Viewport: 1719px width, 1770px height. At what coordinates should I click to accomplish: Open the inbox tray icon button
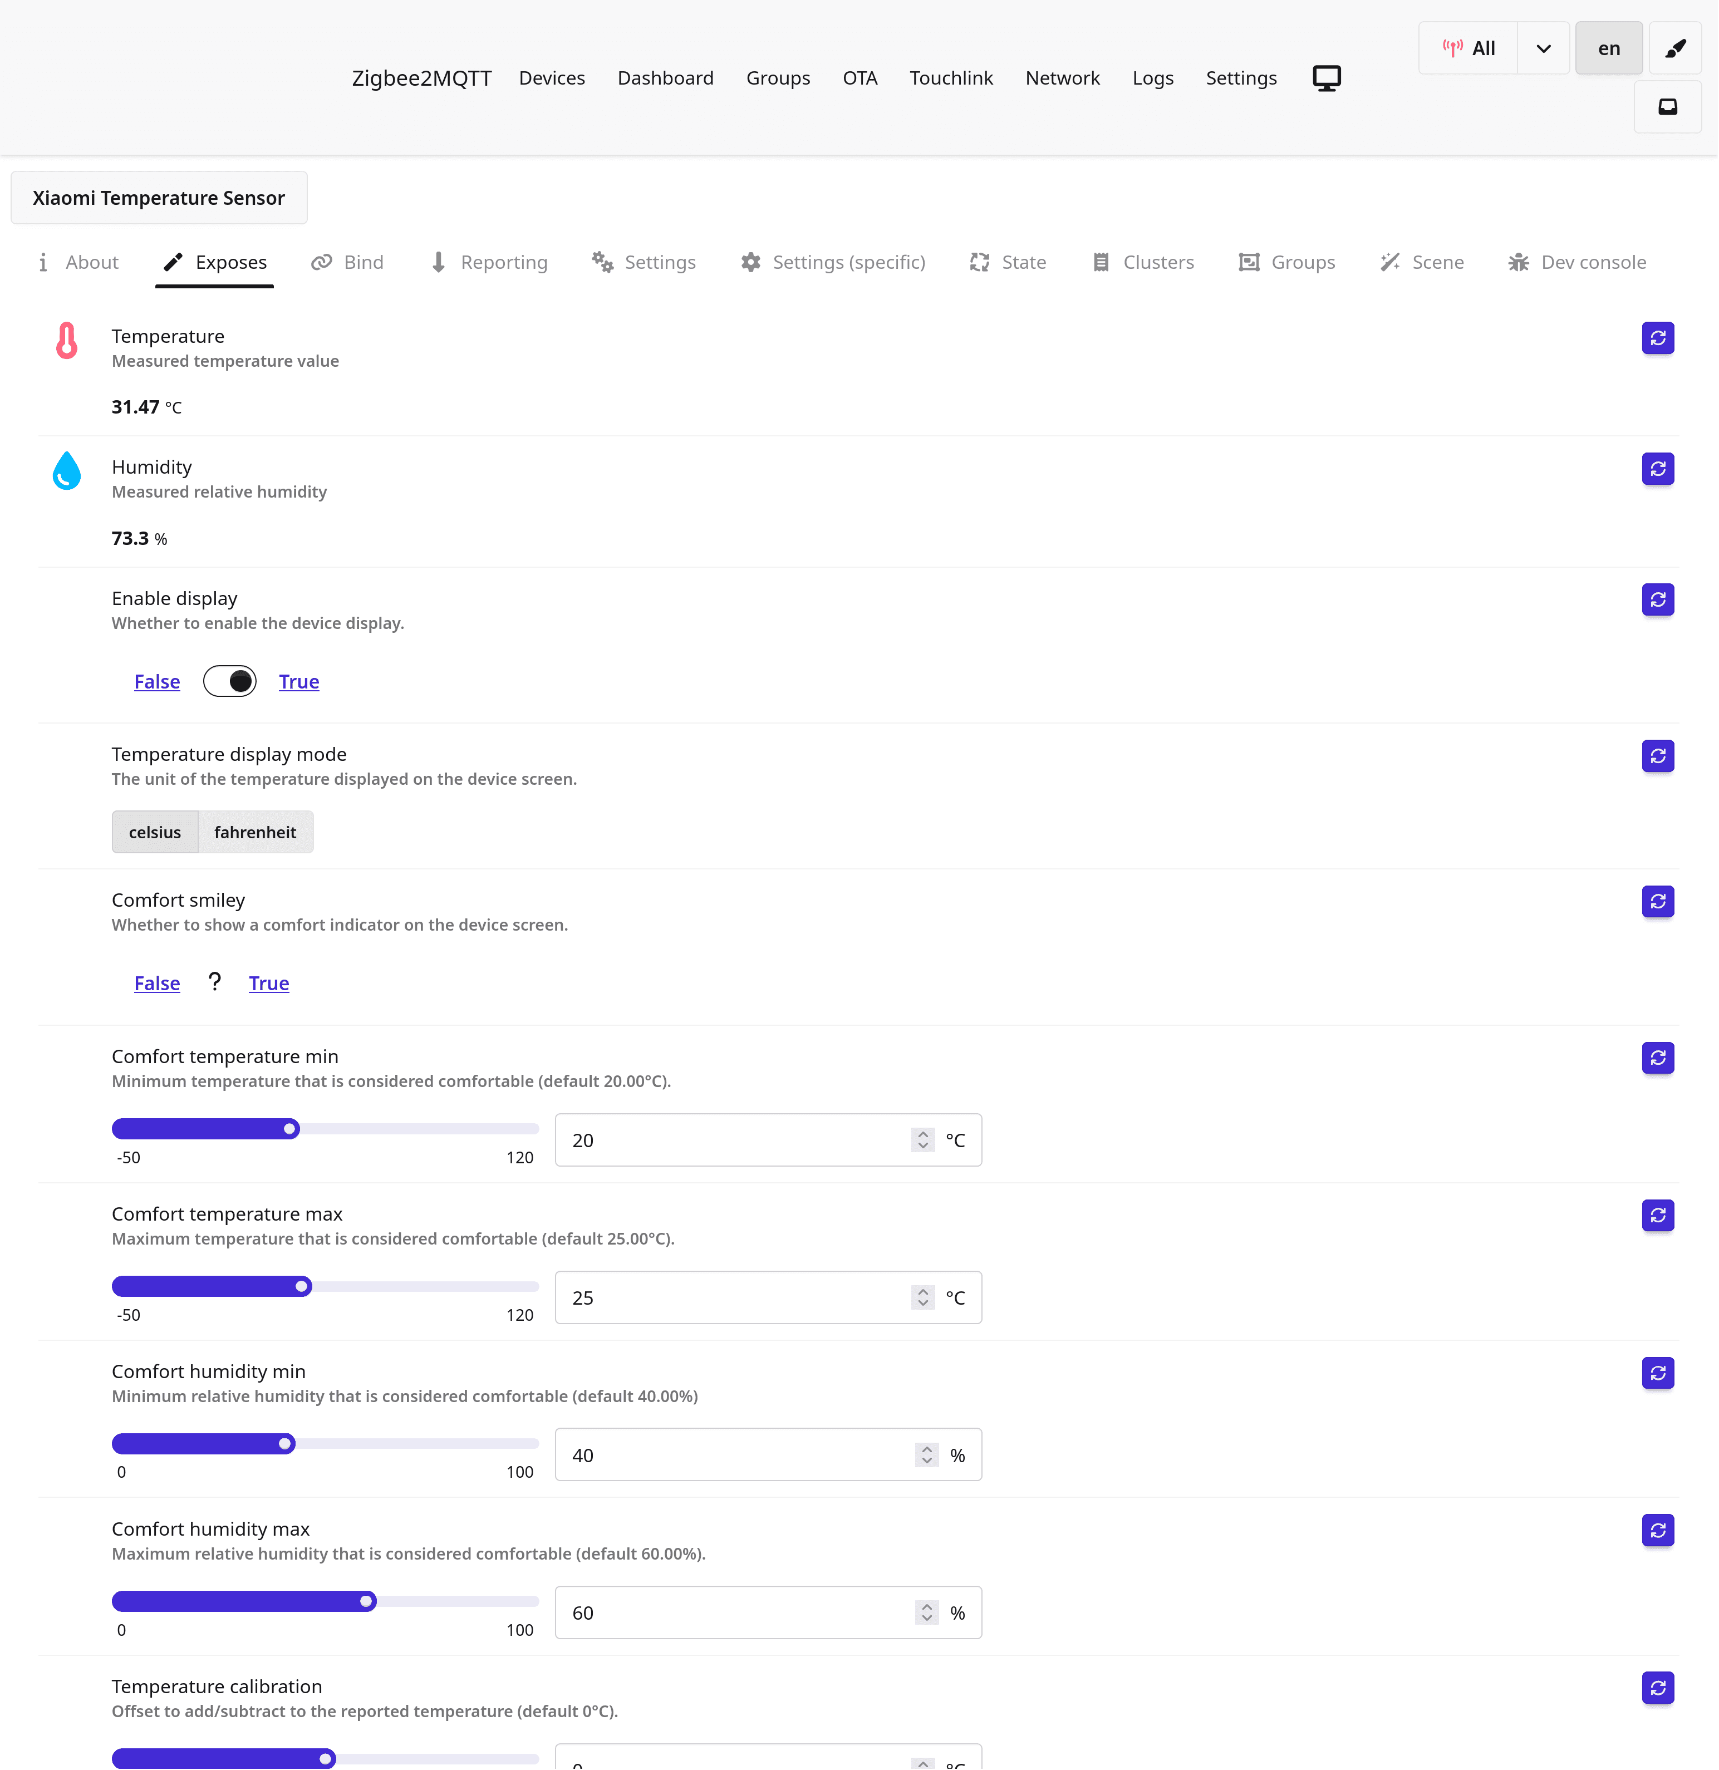coord(1668,107)
